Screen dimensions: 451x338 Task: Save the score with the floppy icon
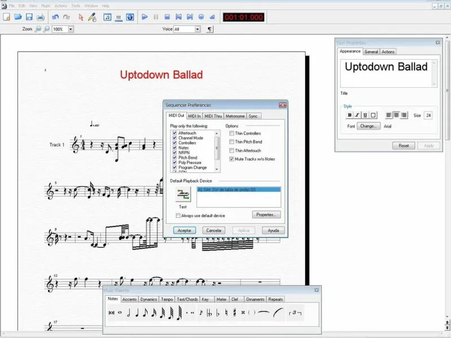[x=29, y=17]
